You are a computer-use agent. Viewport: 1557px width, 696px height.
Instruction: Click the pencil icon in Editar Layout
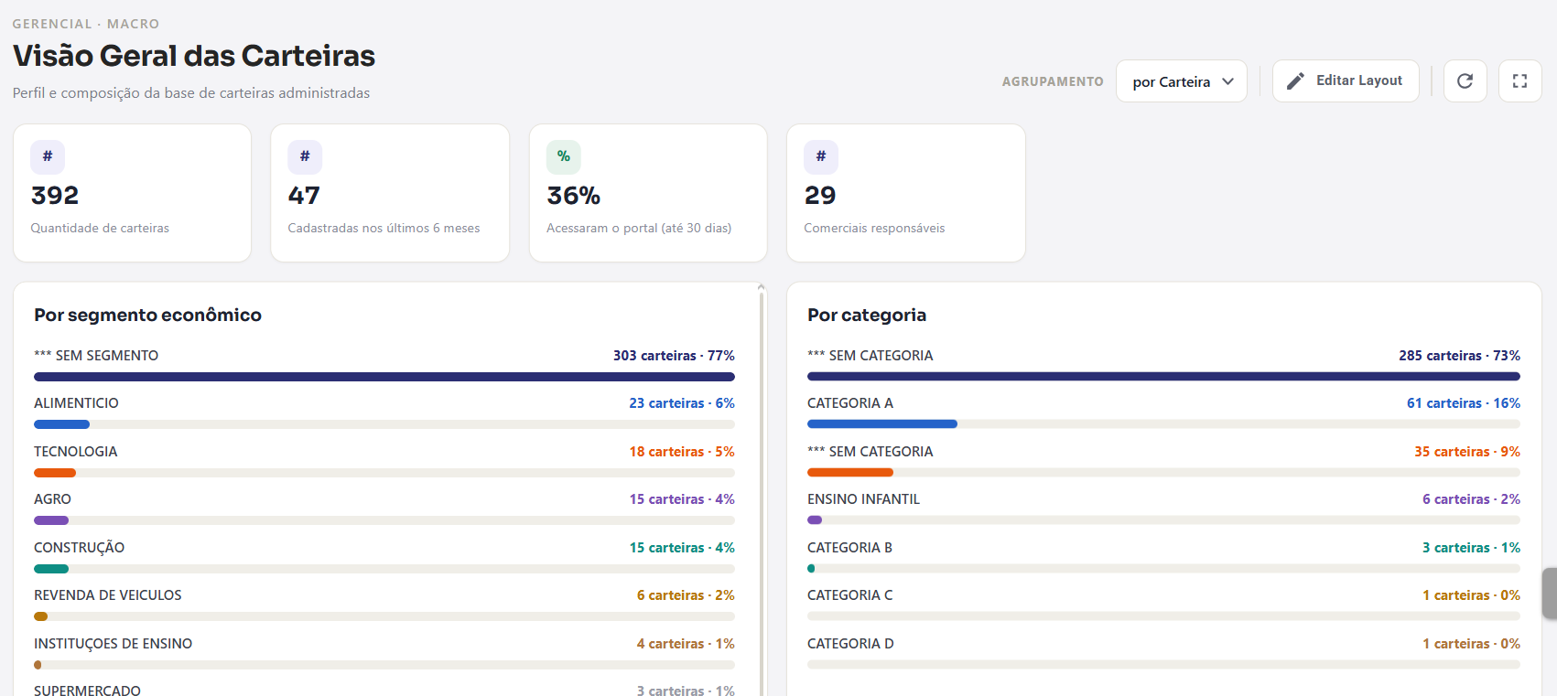coord(1295,81)
